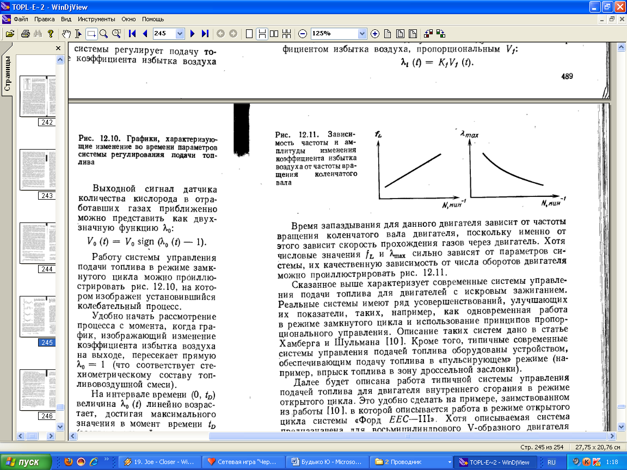Click the thumbnails panel scroll down arrow
The height and width of the screenshot is (470, 627).
(x=60, y=426)
